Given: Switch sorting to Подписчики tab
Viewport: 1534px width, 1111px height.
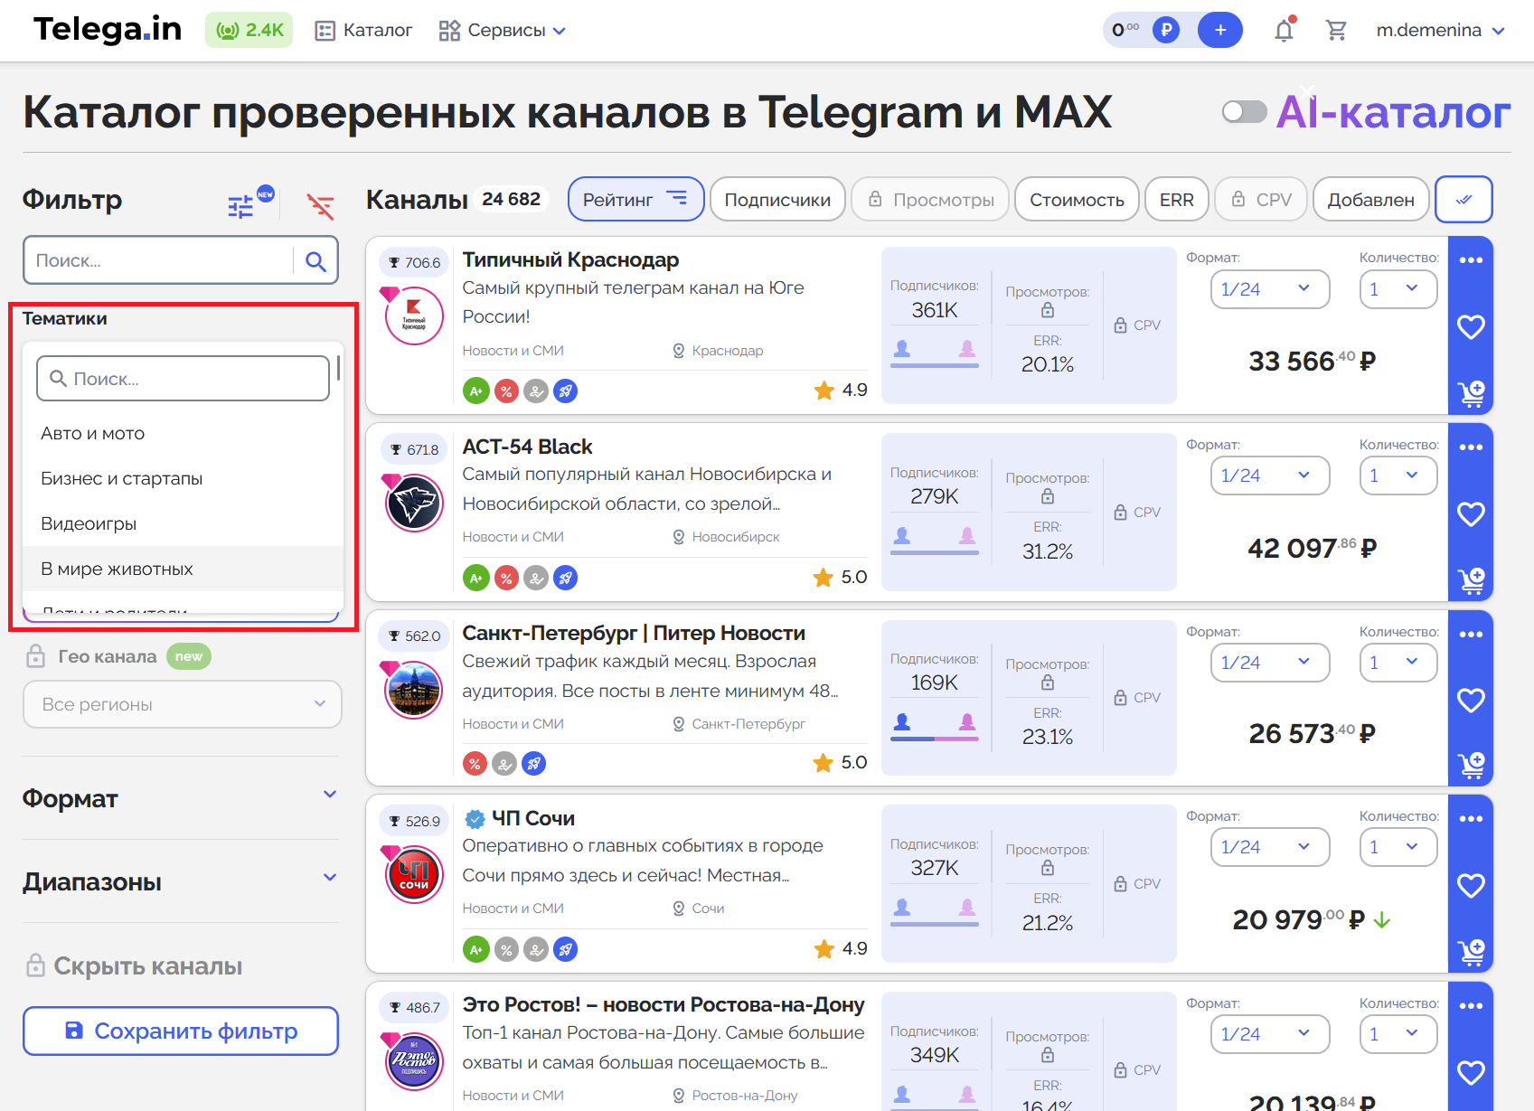Looking at the screenshot, I should click(x=776, y=199).
